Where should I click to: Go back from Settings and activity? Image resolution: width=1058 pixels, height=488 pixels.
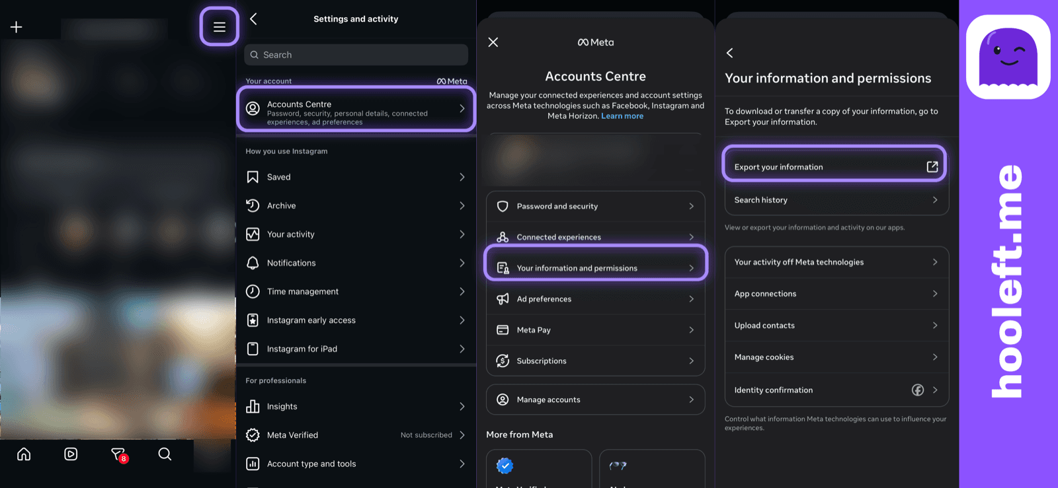[253, 19]
